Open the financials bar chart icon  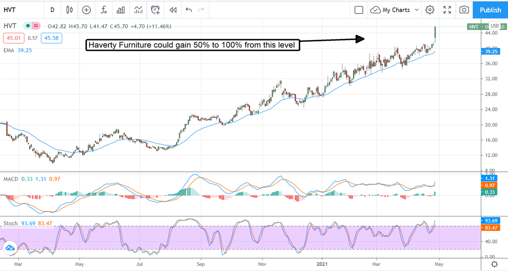121,10
